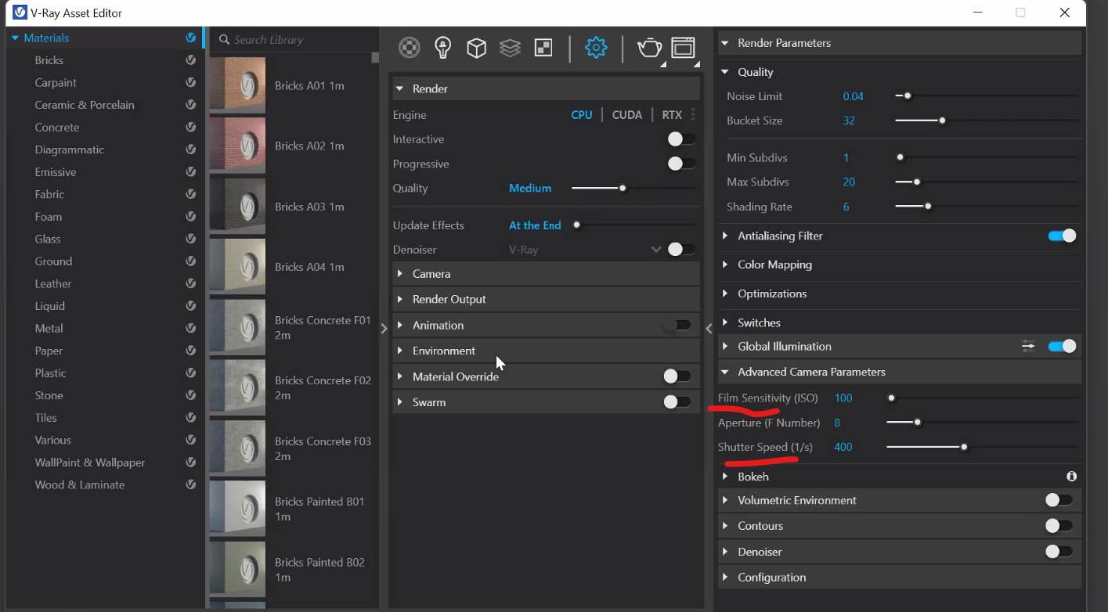
Task: Enable Material Override switch
Action: [x=677, y=376]
